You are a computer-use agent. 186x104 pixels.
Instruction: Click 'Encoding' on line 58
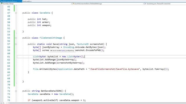(x=69, y=47)
